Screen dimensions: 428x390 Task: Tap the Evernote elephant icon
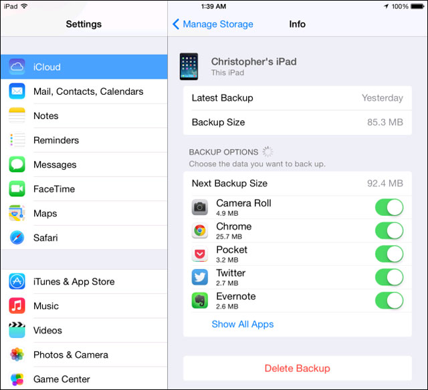tap(200, 301)
